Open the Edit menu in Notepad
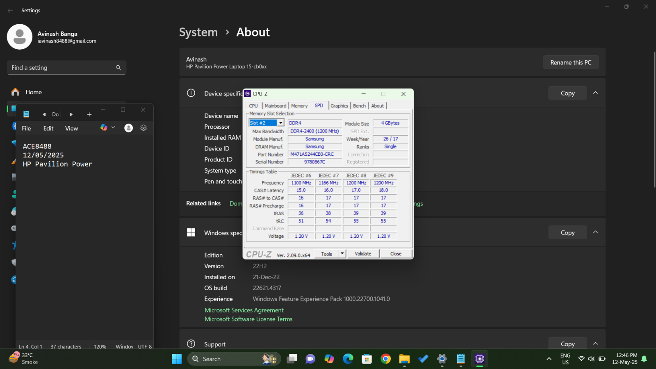The width and height of the screenshot is (656, 369). tap(48, 128)
